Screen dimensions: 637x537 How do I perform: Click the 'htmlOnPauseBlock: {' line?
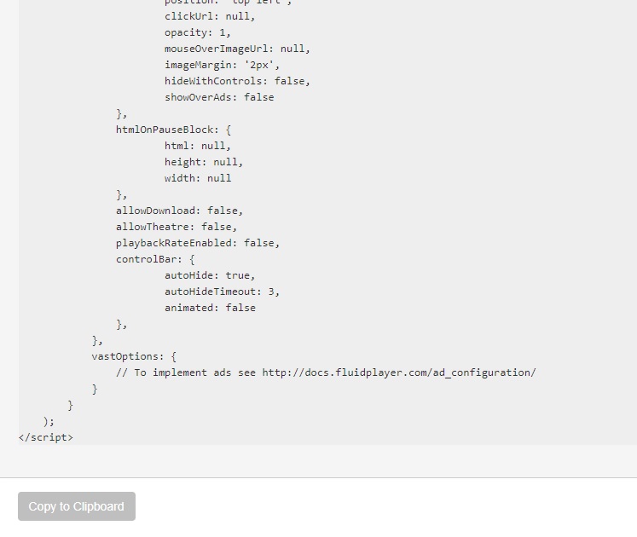click(173, 130)
